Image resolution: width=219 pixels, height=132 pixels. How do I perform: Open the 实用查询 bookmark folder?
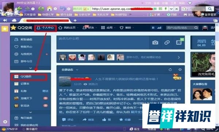28,15
